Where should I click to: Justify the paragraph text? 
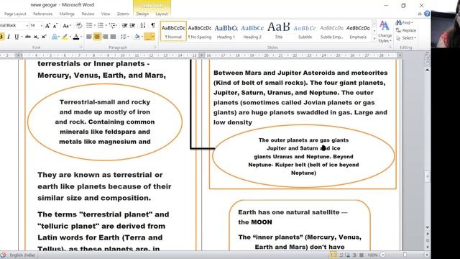(113, 37)
